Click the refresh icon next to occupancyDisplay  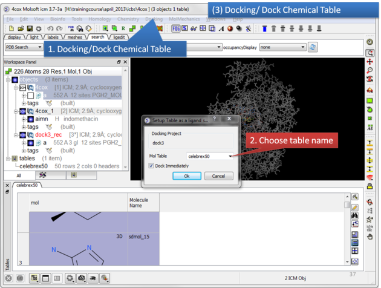[313, 47]
